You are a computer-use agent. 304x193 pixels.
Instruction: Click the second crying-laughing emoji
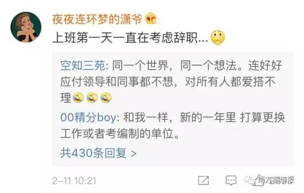(92, 97)
